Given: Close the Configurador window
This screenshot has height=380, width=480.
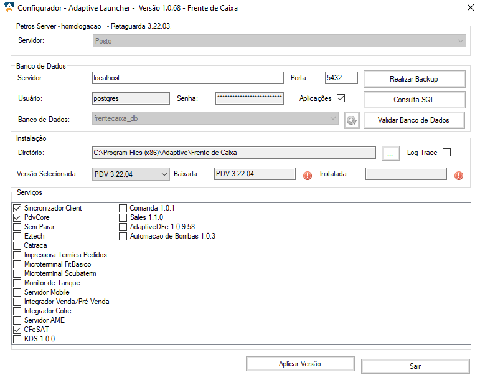Looking at the screenshot, I should pyautogui.click(x=471, y=7).
